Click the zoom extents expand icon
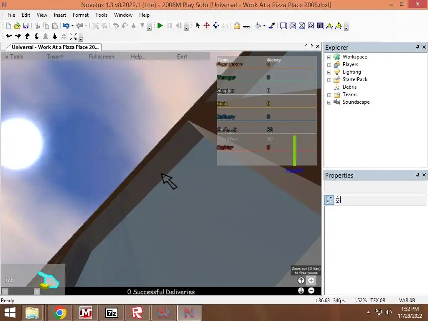The height and width of the screenshot is (321, 428). click(x=73, y=36)
